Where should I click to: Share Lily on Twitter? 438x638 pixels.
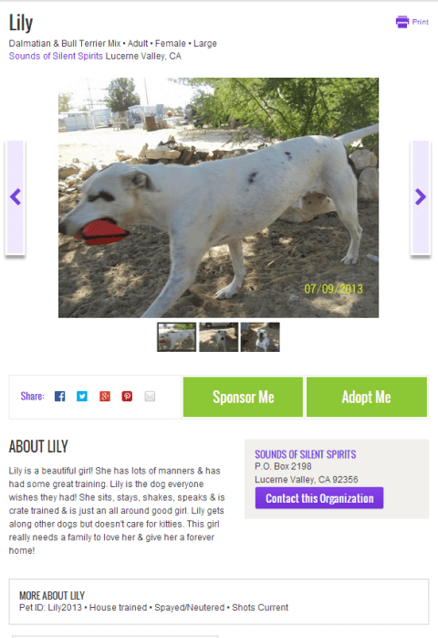click(x=82, y=397)
